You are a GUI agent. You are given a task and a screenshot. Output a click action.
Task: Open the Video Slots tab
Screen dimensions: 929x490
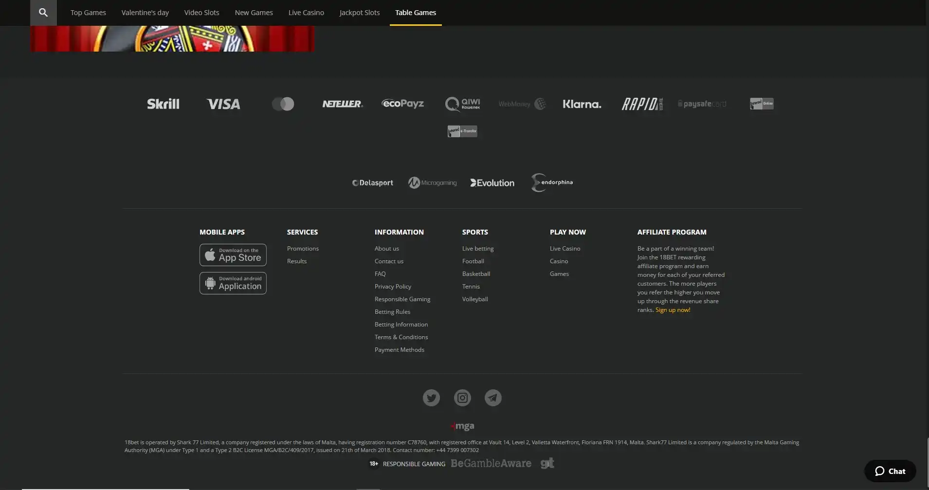[201, 13]
